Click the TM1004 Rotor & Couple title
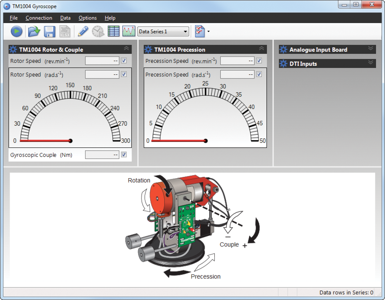Viewport: 385px width, 300px height. (x=51, y=50)
